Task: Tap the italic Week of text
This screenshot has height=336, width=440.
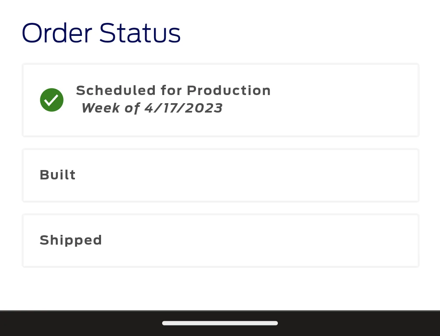Action: click(110, 108)
